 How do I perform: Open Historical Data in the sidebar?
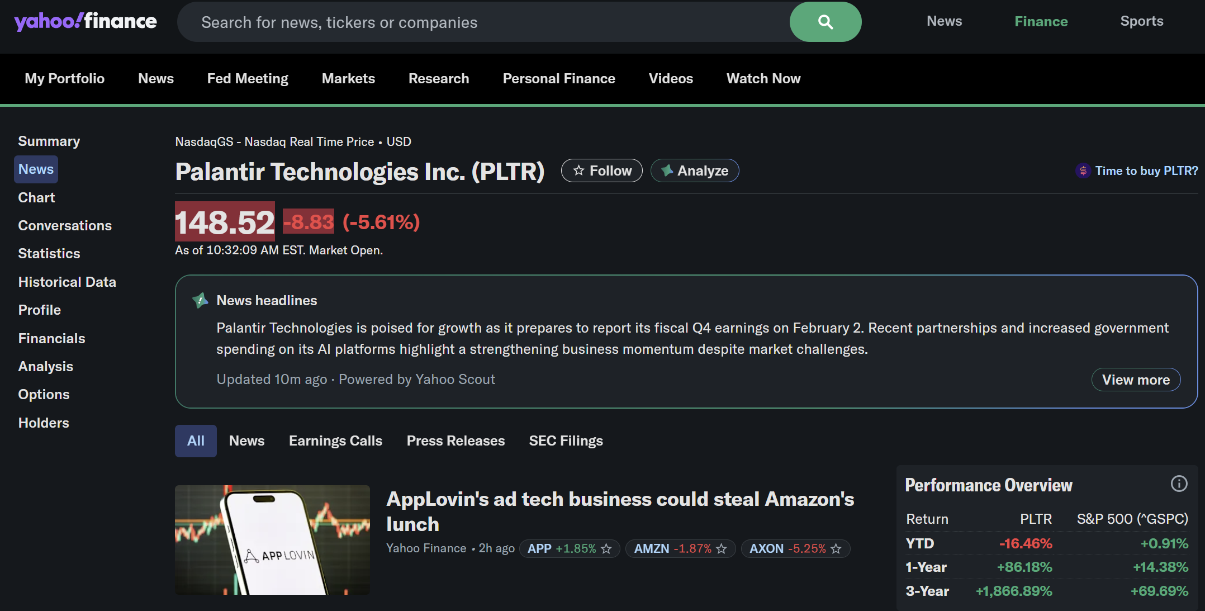(67, 282)
